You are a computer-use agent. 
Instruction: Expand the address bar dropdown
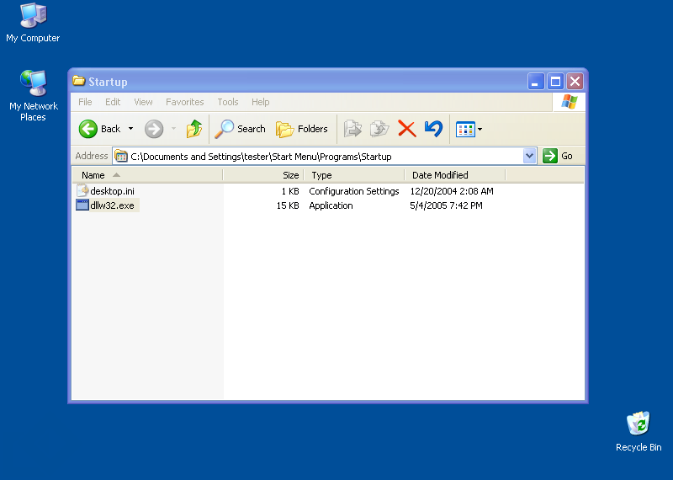click(530, 156)
